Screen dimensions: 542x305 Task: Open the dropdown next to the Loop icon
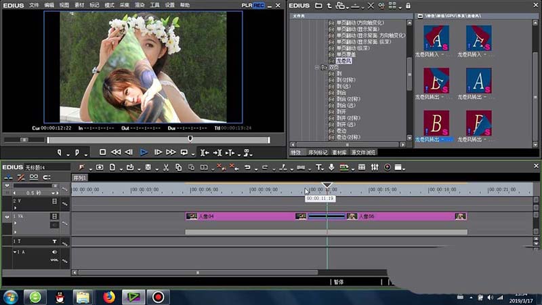click(x=193, y=155)
